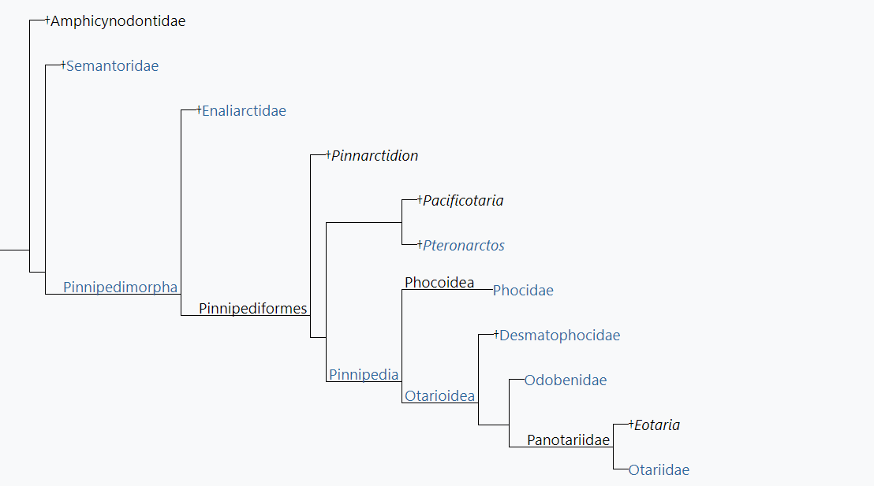The image size is (874, 486).
Task: Open the Semantoridae link
Action: (x=113, y=66)
